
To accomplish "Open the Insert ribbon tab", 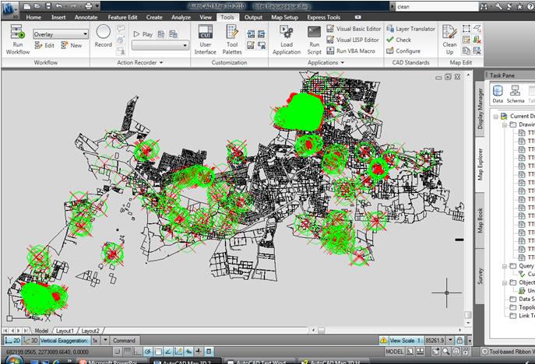I will point(58,17).
